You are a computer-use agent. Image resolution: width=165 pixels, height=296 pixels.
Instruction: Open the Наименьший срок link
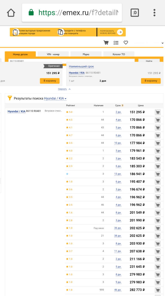81,66
